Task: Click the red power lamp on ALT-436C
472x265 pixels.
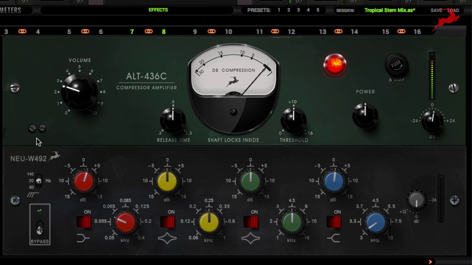Action: tap(335, 65)
